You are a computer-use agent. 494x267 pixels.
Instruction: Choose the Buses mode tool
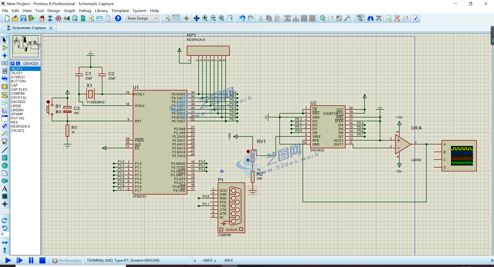(x=5, y=79)
